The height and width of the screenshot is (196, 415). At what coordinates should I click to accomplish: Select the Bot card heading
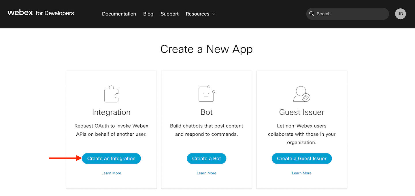click(x=207, y=112)
